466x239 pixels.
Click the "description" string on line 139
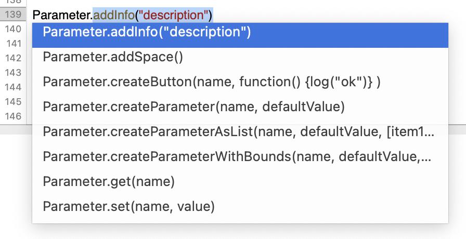pos(173,16)
